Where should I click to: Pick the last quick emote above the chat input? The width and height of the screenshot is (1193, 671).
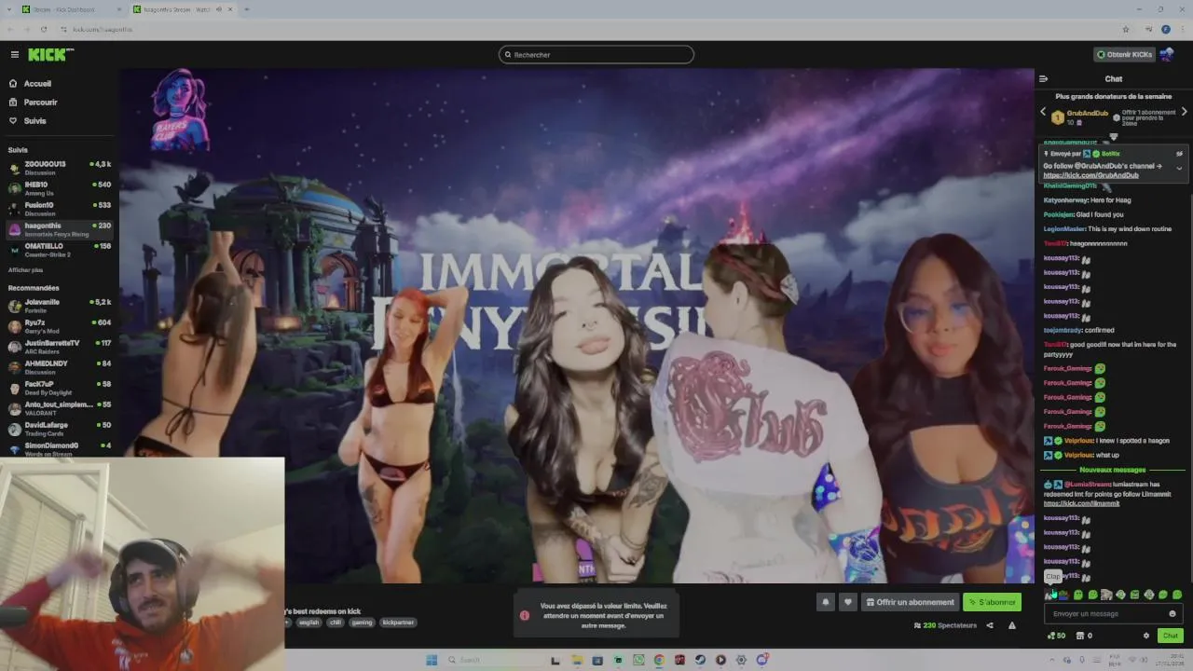1176,595
